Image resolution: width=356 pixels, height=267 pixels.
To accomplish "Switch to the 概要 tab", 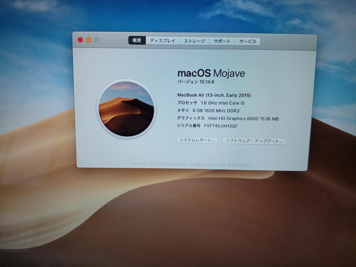I will coord(137,40).
